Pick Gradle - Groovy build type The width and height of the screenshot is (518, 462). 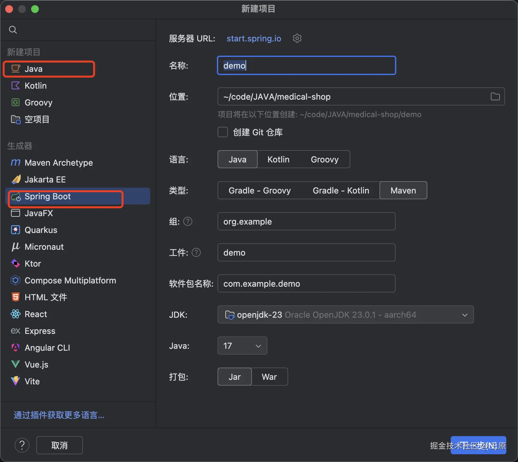[260, 190]
